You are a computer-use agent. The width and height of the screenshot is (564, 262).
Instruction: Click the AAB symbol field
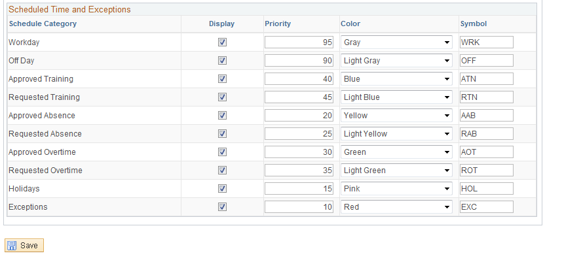click(486, 116)
